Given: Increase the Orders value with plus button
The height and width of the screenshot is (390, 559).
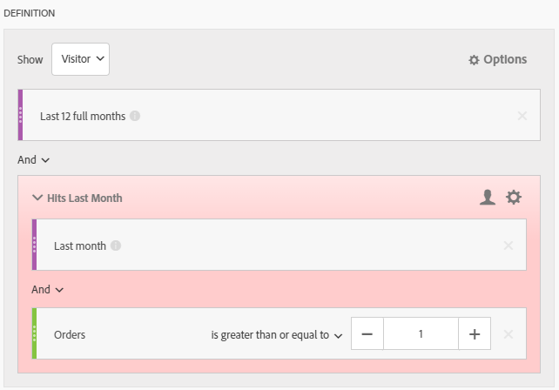Looking at the screenshot, I should pyautogui.click(x=475, y=334).
